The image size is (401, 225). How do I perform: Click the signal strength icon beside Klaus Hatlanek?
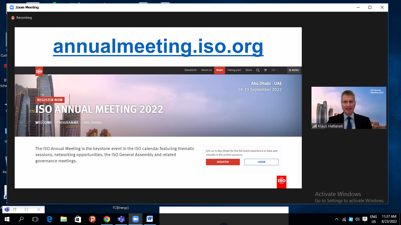click(x=314, y=126)
